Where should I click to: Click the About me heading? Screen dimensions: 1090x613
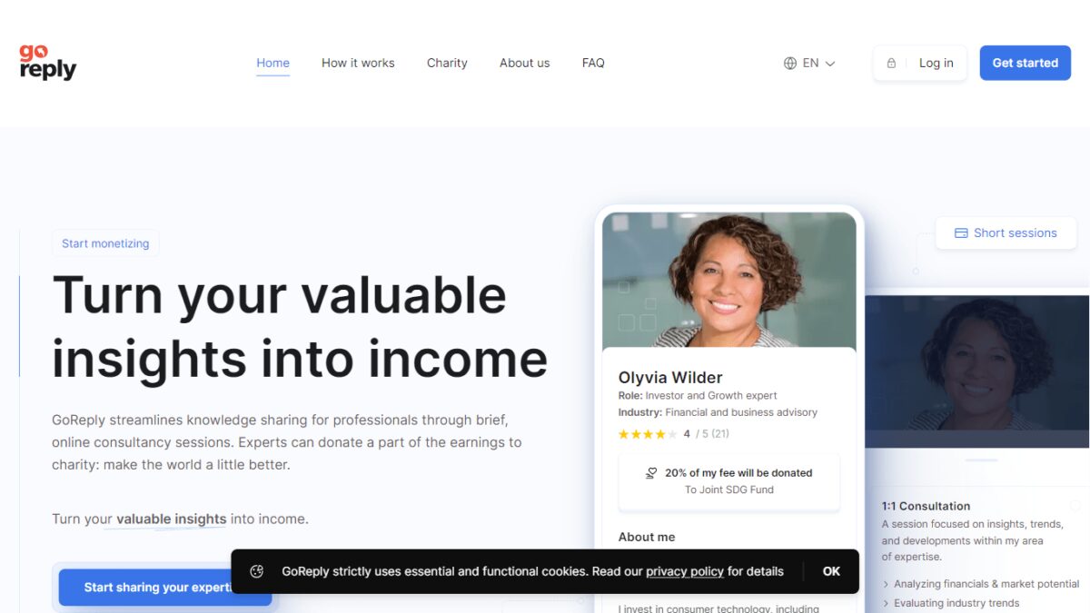point(647,537)
